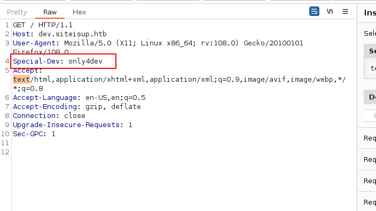The width and height of the screenshot is (376, 211).
Task: Click the close value of Connection
Action: [75, 116]
